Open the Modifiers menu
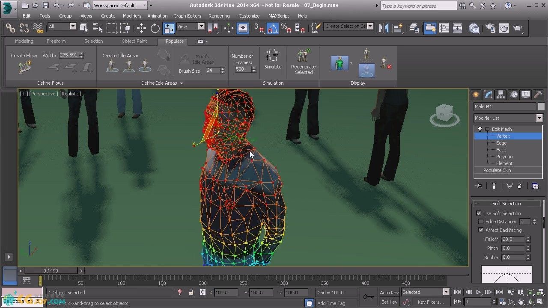 132,16
